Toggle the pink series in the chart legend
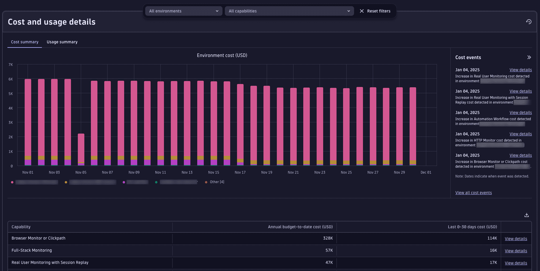This screenshot has height=271, width=540. pyautogui.click(x=12, y=182)
